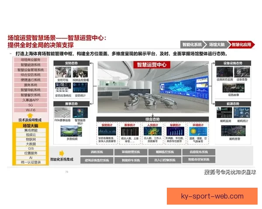Select the 智能化系统 chevron step
This screenshot has width=262, height=209.
coord(192,45)
